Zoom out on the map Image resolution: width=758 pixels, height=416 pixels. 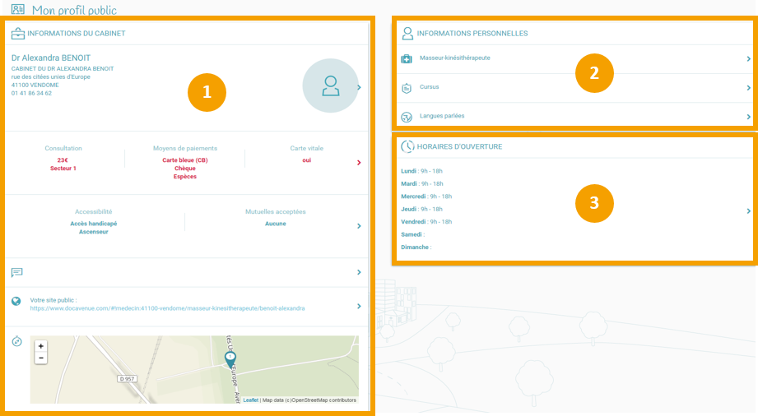pyautogui.click(x=41, y=358)
